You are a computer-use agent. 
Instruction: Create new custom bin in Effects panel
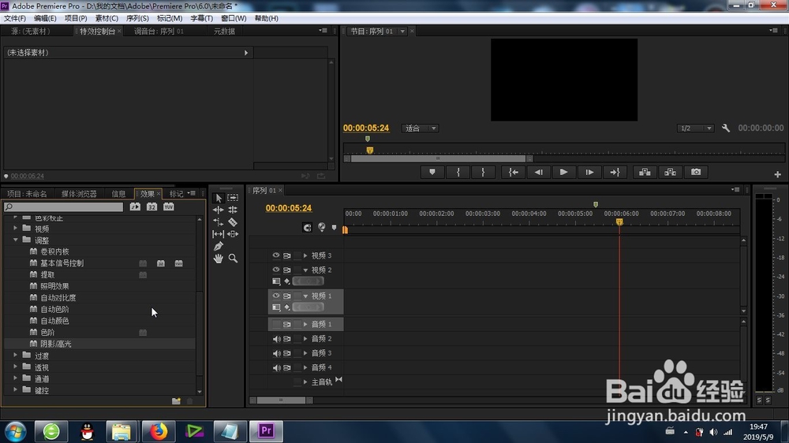pos(176,400)
